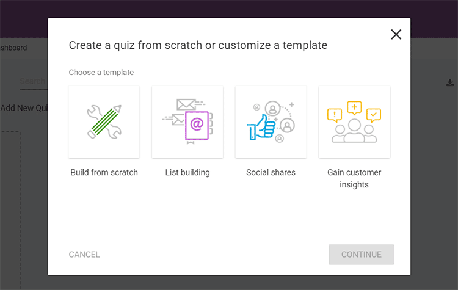The height and width of the screenshot is (290, 458).
Task: Click the dimmed overlay right of the dialog
Action: pos(434,183)
